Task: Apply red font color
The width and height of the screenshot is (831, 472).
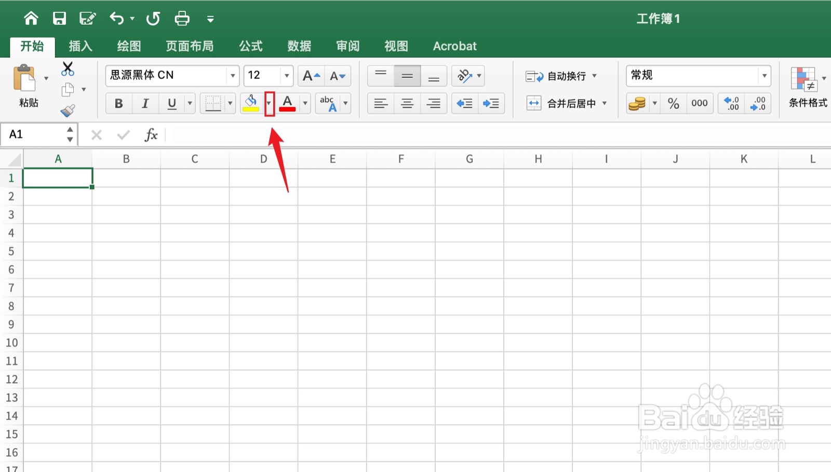Action: (287, 103)
